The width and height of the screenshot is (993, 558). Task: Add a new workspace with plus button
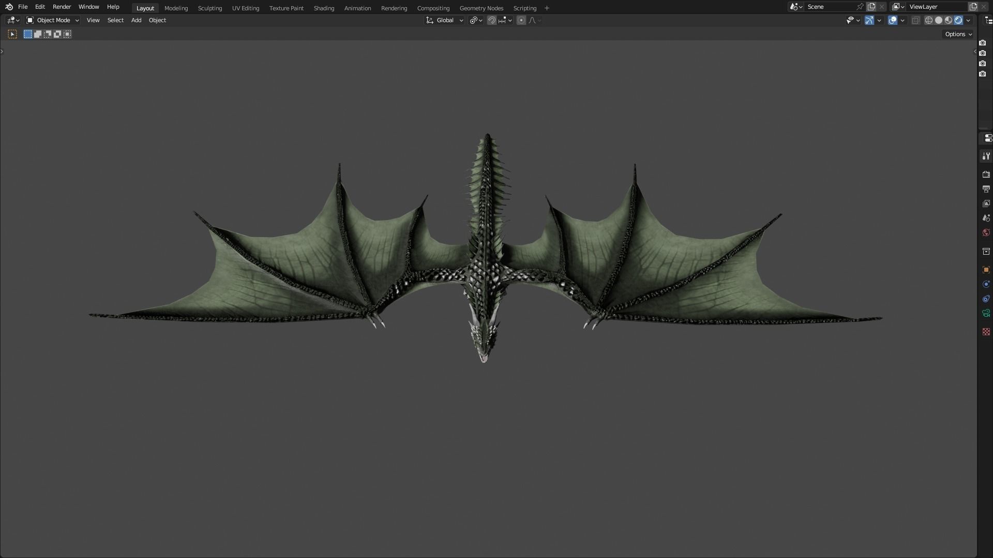[x=547, y=8]
